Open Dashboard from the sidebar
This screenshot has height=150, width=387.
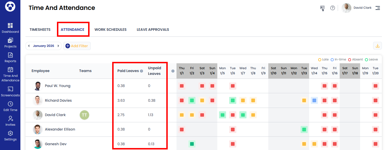coord(10,28)
